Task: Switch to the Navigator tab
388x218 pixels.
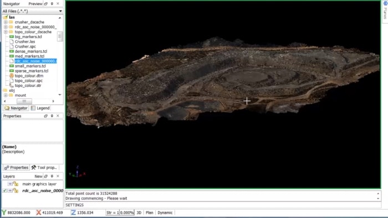Action: coord(16,108)
